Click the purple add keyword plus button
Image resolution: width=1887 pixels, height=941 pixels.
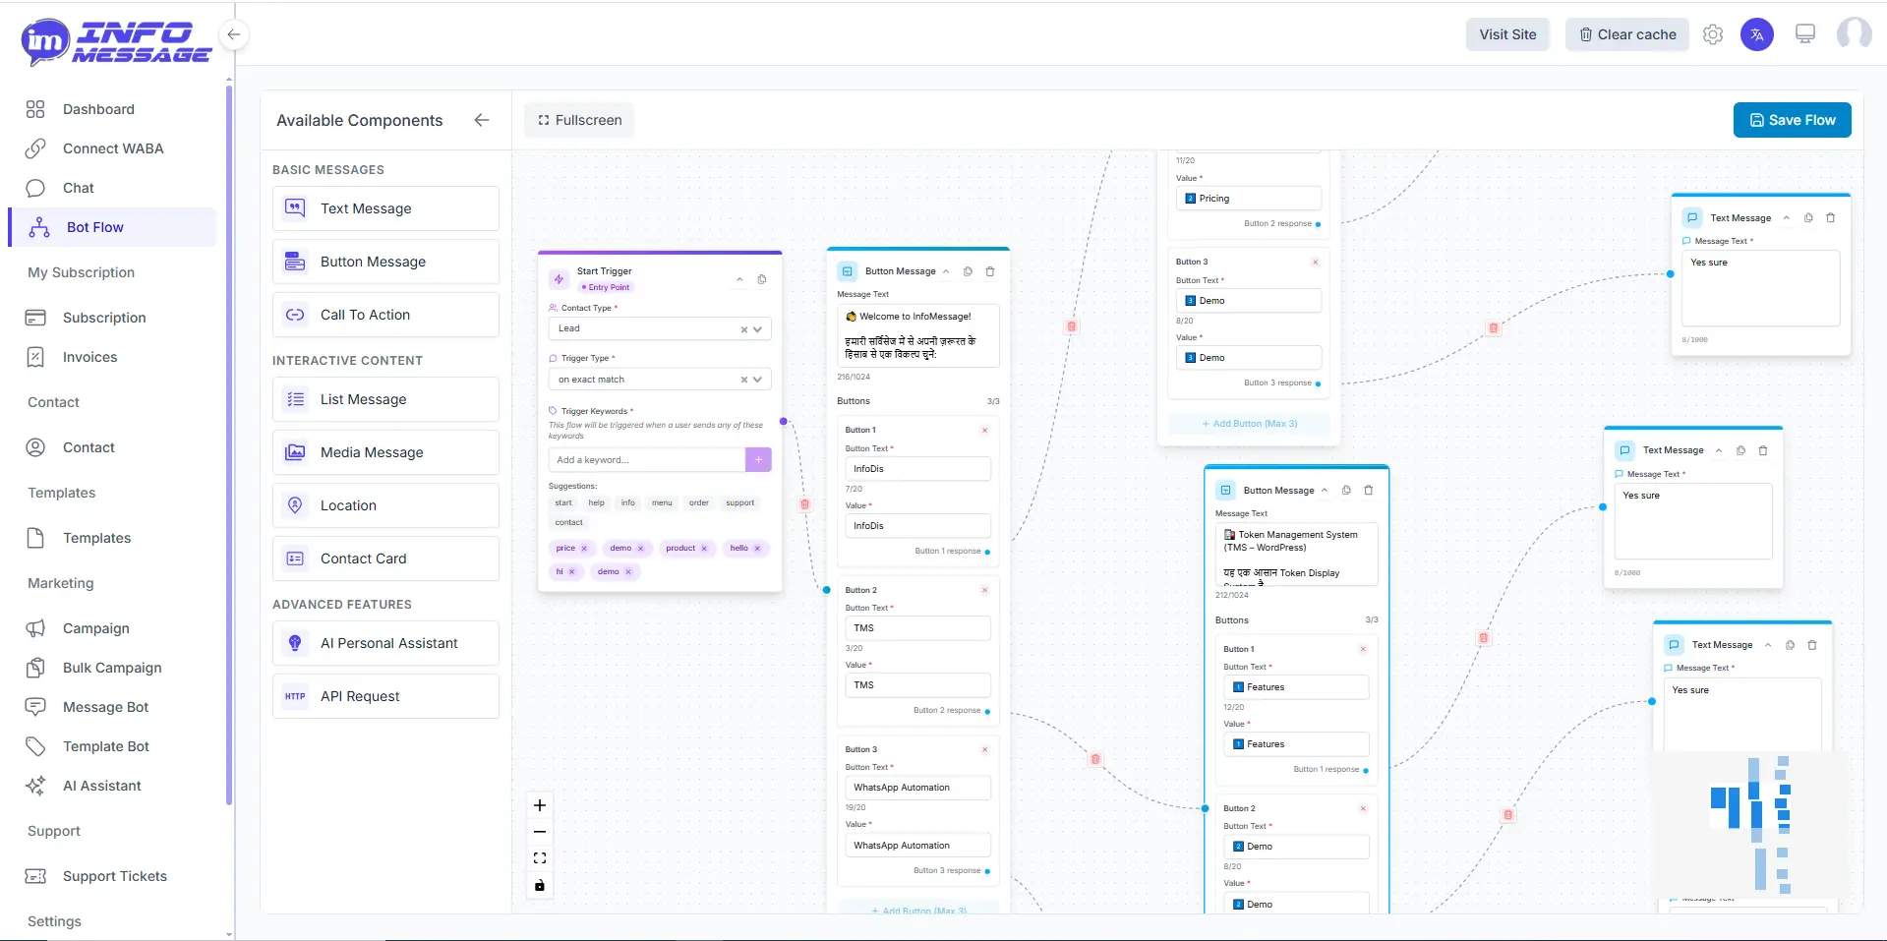[758, 460]
